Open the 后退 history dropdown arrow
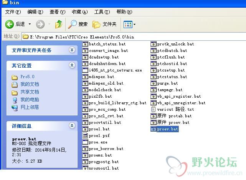 point(30,24)
